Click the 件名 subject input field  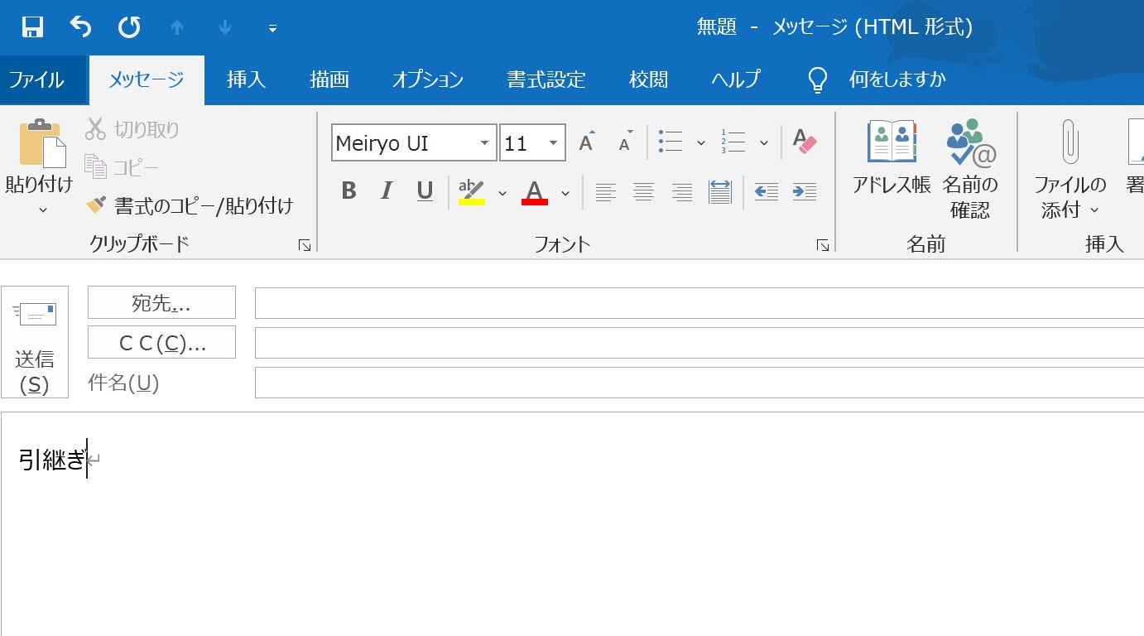[x=699, y=383]
